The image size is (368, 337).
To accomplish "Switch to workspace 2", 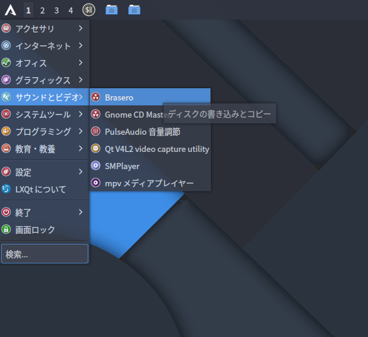I will tap(42, 10).
